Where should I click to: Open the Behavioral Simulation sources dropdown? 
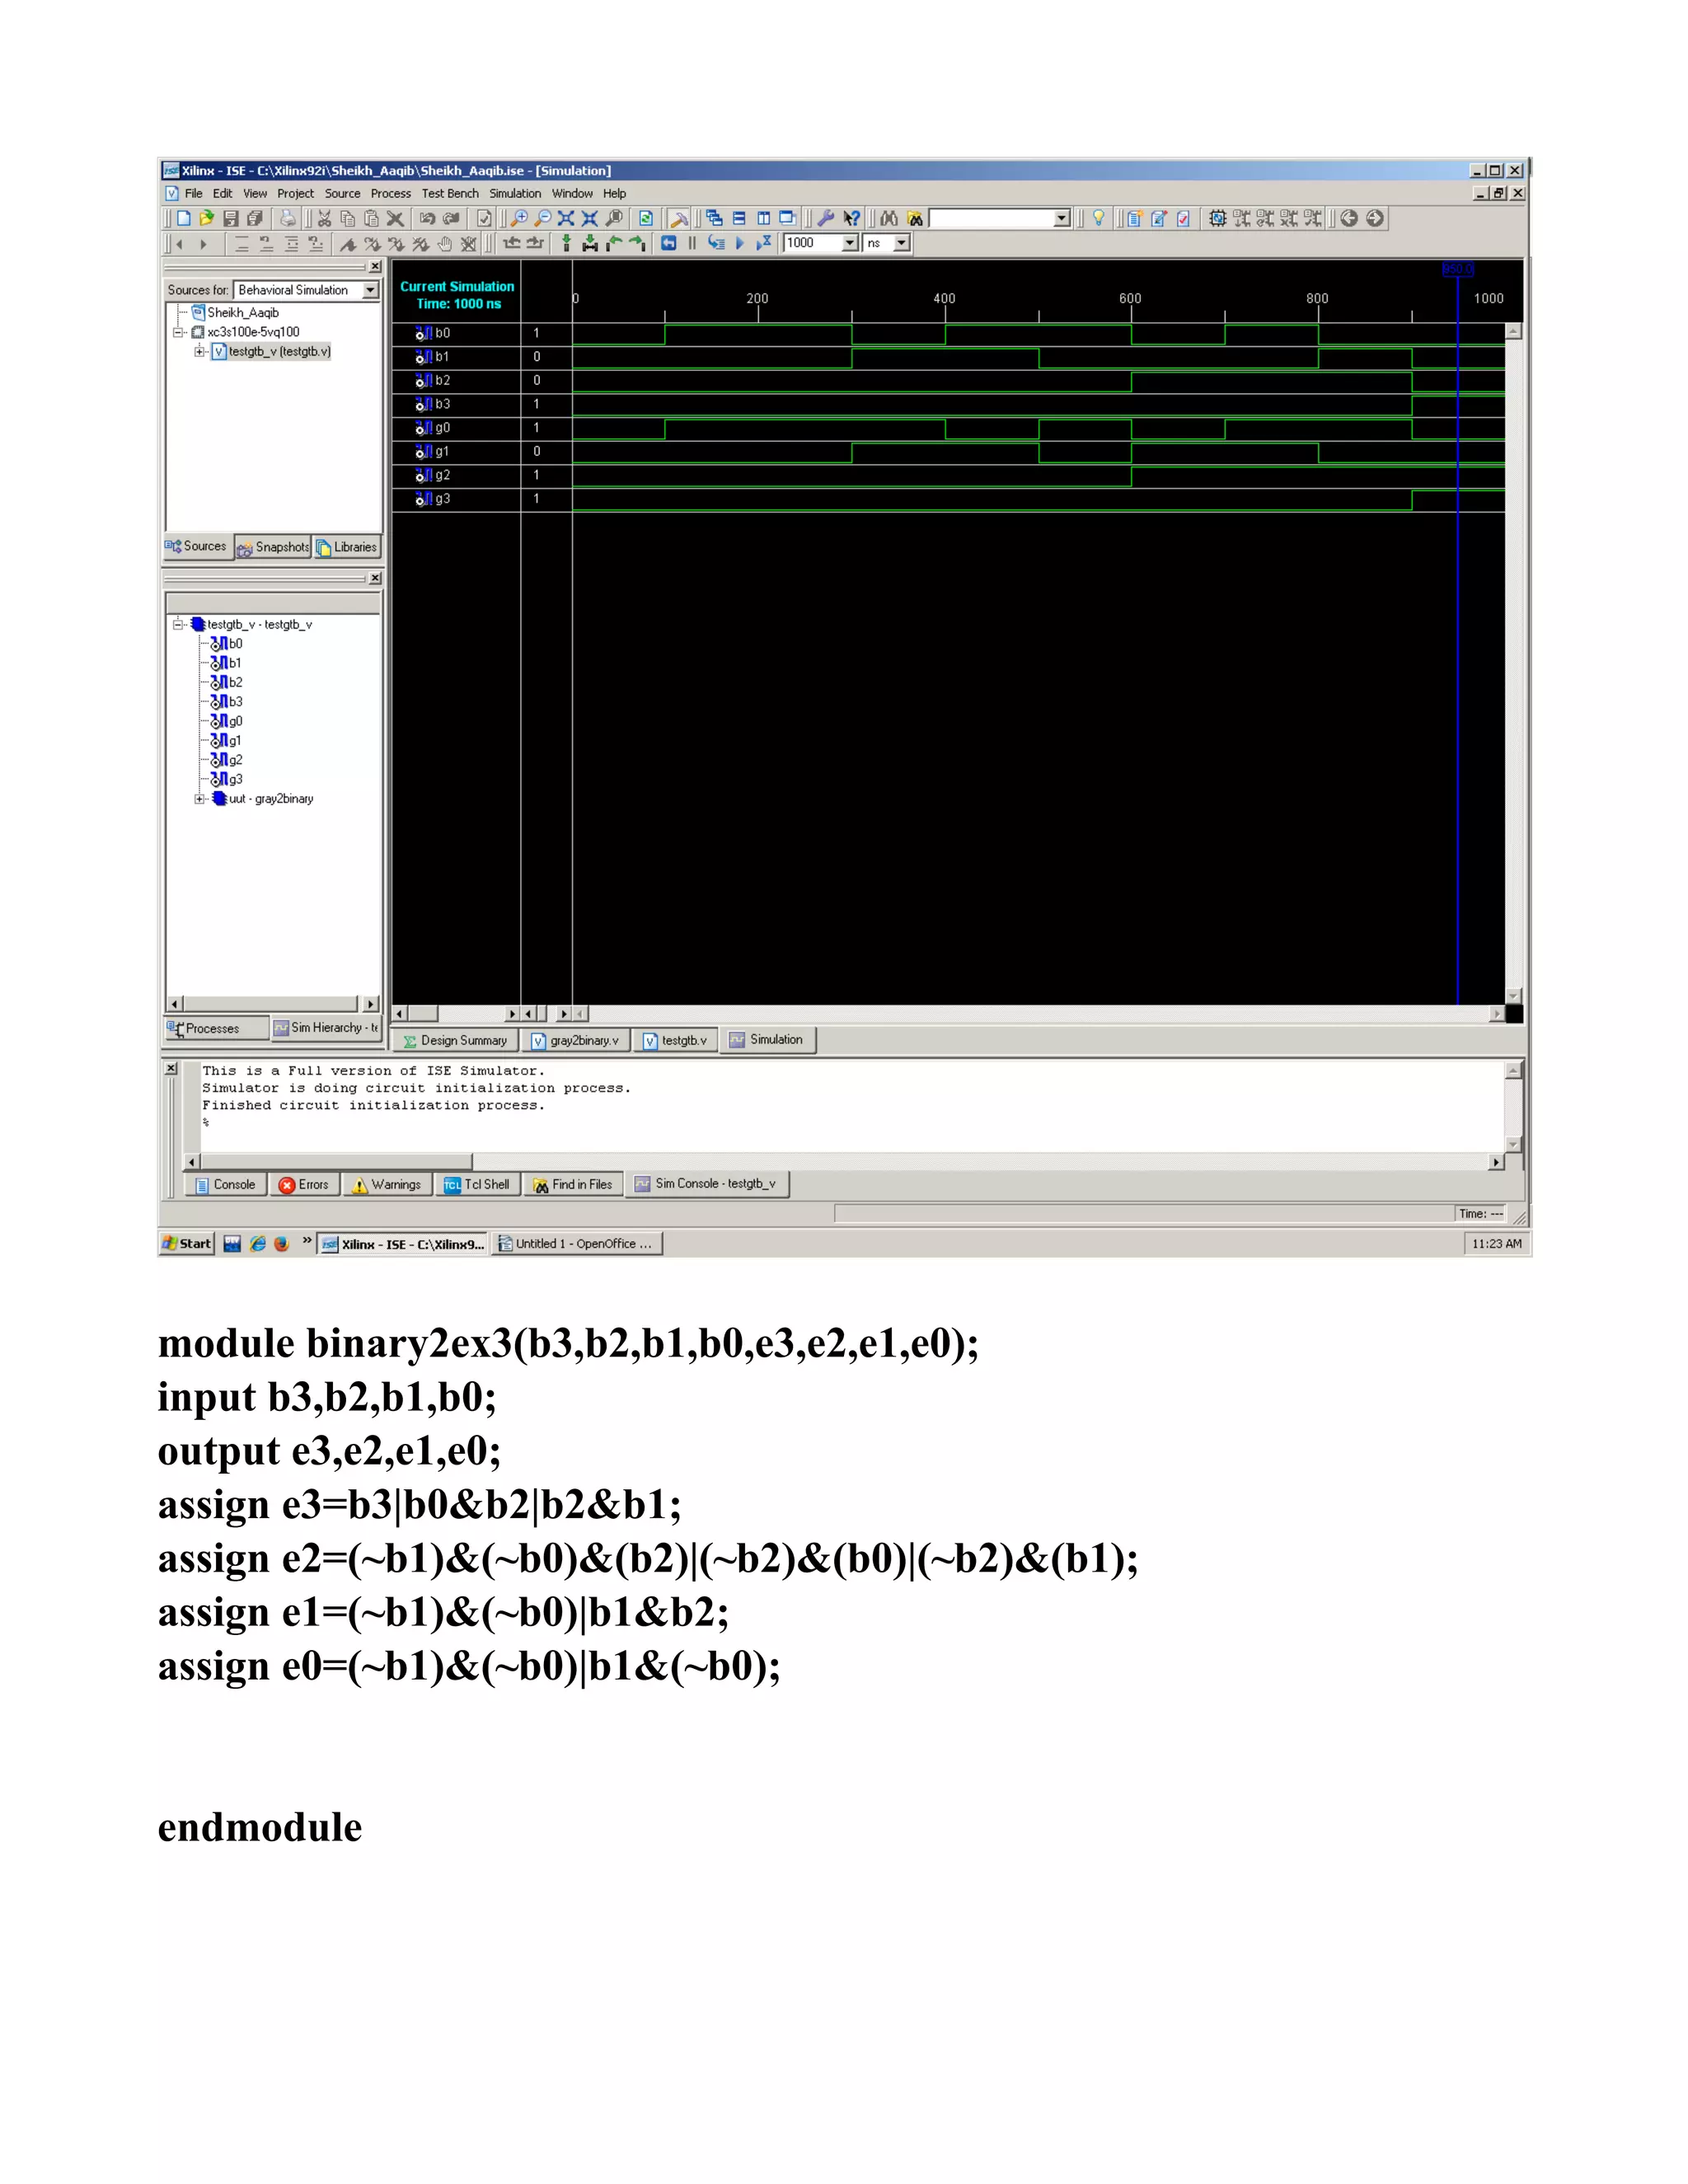click(370, 290)
